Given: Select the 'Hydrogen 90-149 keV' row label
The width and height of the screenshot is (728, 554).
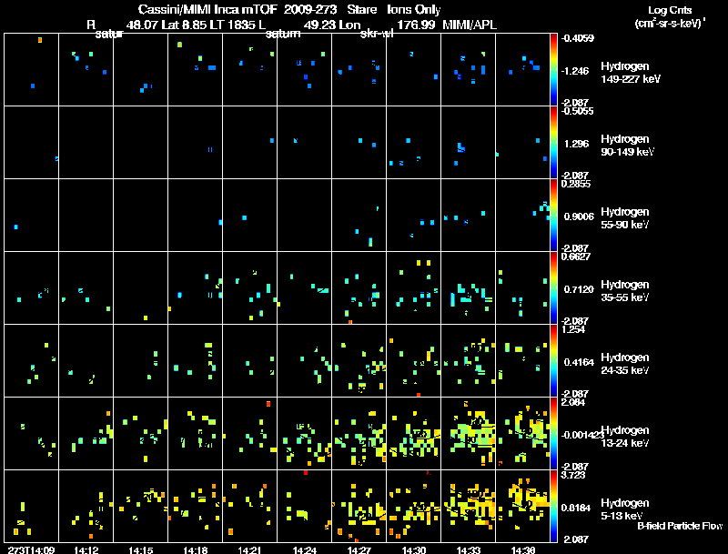Looking at the screenshot, I should click(627, 146).
